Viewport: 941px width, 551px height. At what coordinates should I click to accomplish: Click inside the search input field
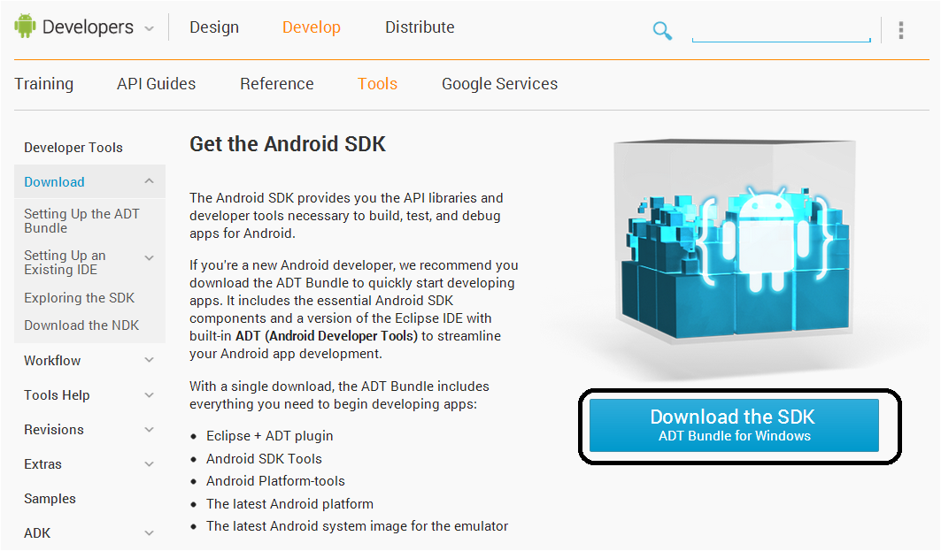pyautogui.click(x=781, y=30)
